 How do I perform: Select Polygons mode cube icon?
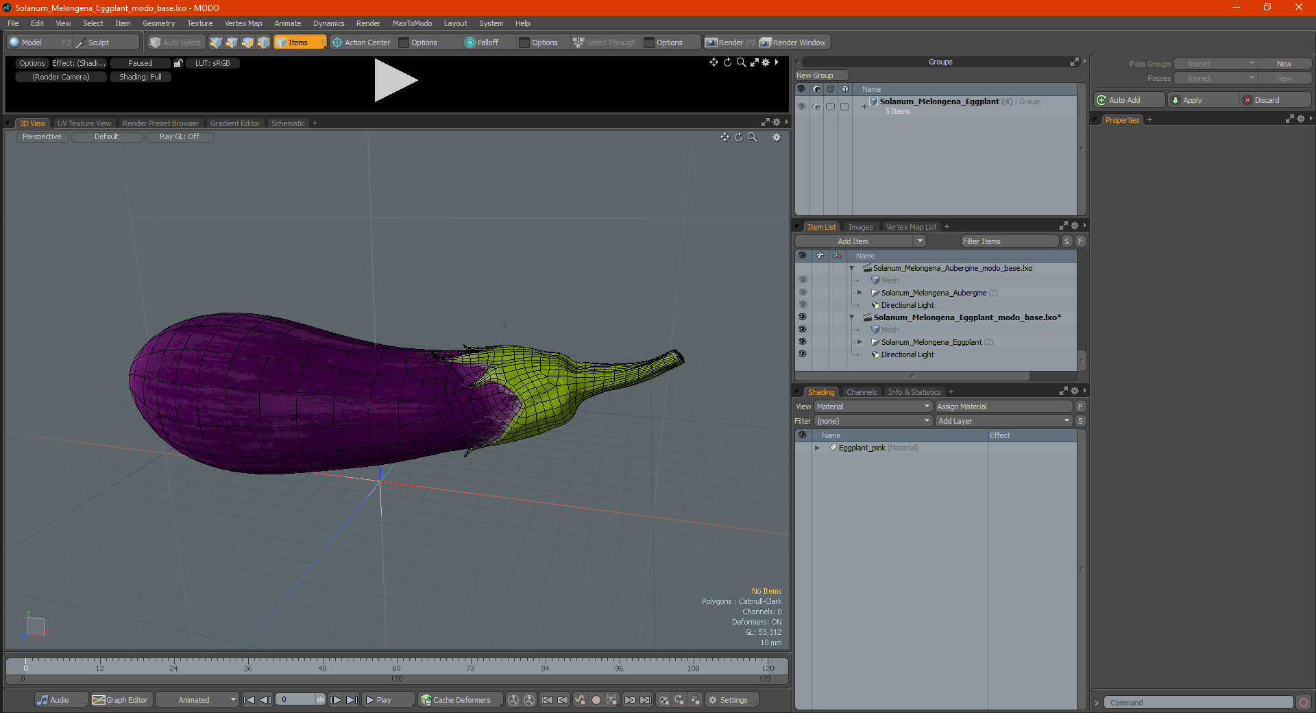[x=247, y=43]
